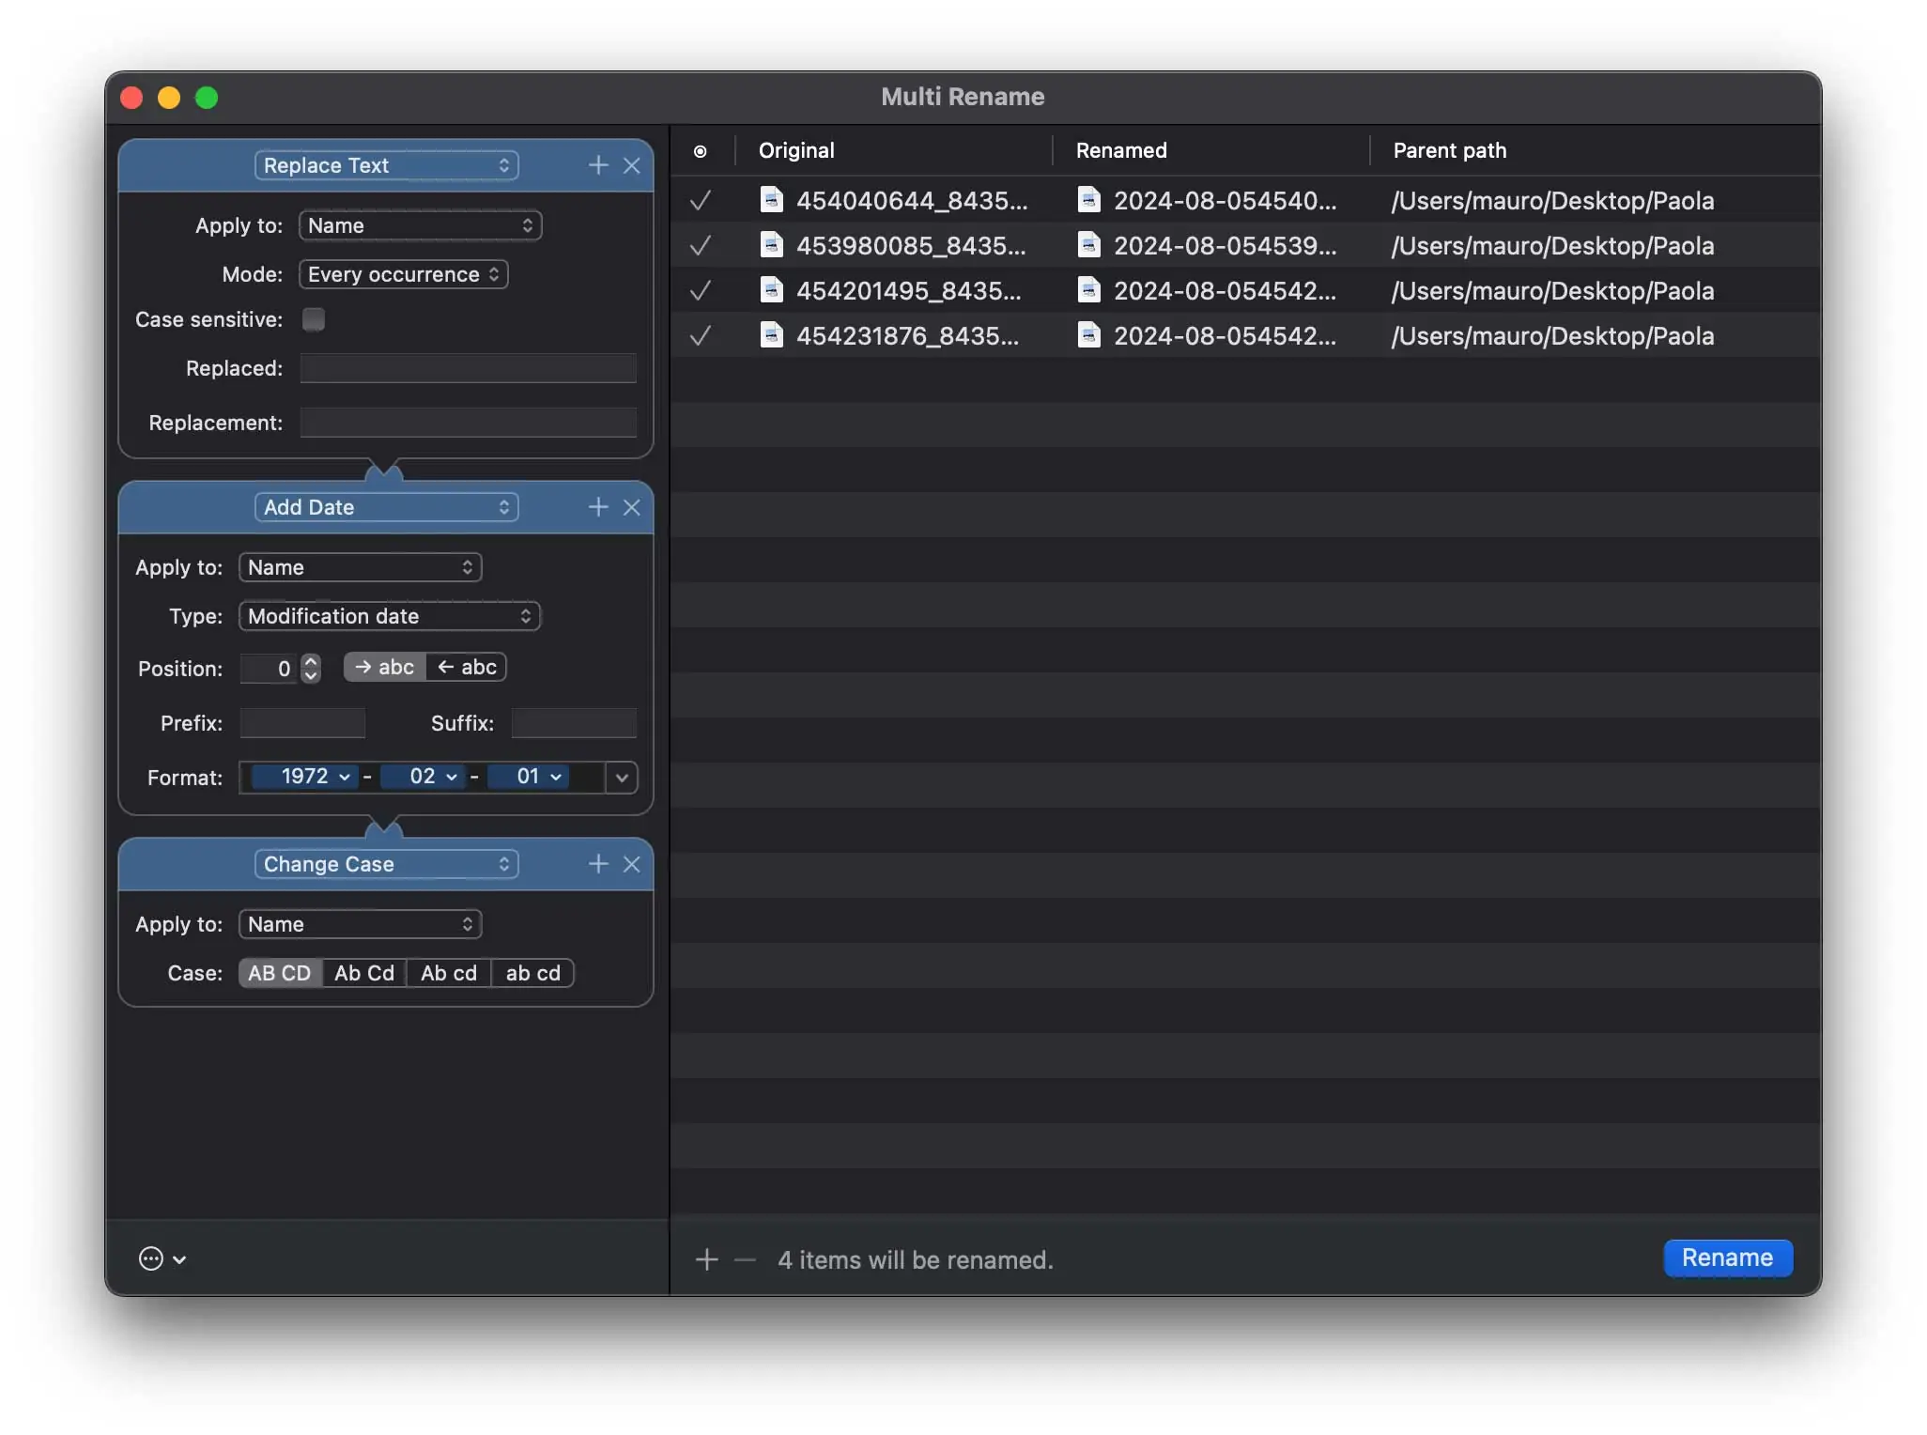
Task: Switch case style to Ab Cd
Action: click(x=363, y=973)
